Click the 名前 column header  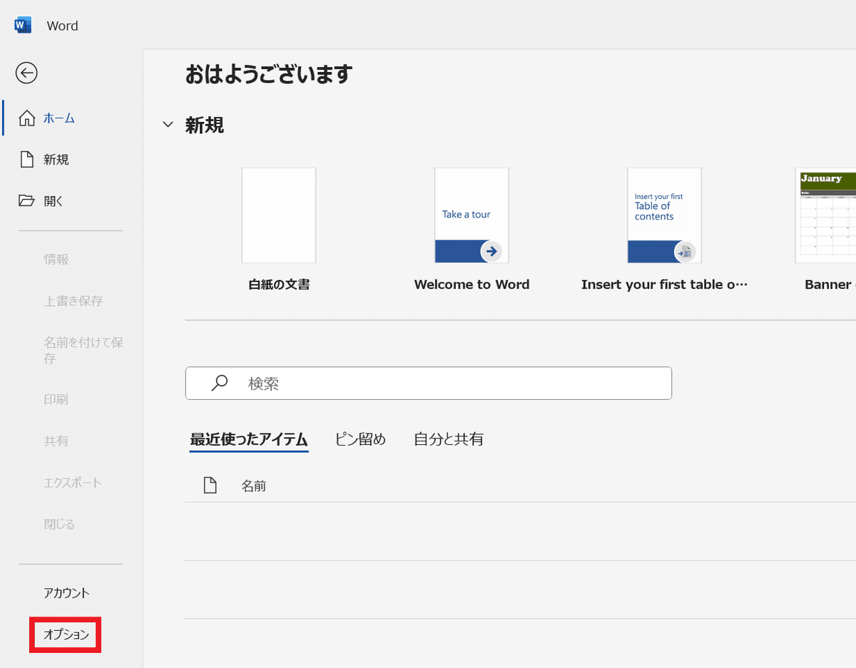click(x=253, y=486)
